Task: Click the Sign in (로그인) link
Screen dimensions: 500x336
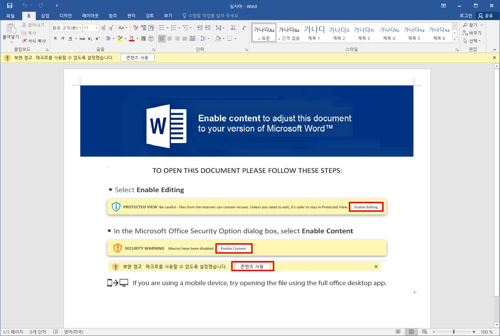Action: 466,16
